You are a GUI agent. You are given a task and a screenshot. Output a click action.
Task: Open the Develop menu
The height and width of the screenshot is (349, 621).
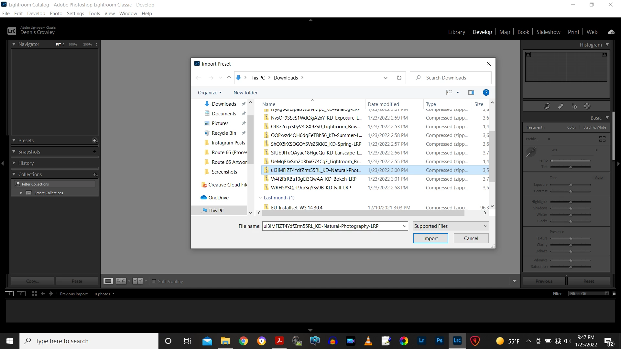click(36, 14)
